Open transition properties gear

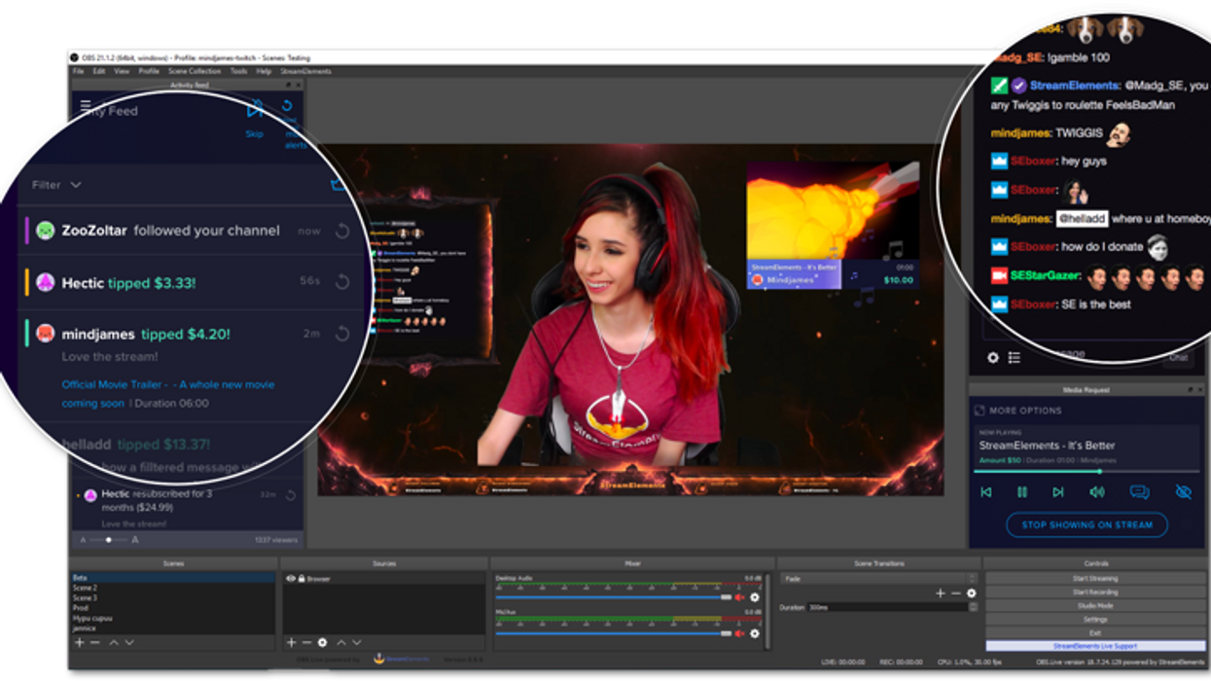tap(971, 593)
